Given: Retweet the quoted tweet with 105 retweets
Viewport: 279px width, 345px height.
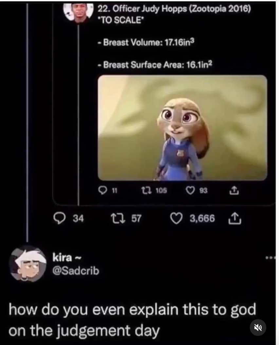Looking at the screenshot, I should coord(145,190).
